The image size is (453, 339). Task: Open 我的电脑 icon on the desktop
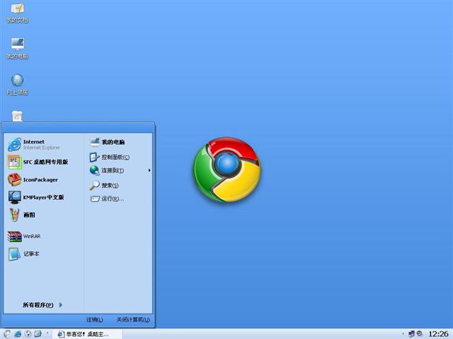tap(17, 48)
